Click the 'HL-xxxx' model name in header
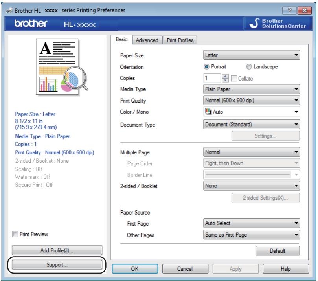318x281 pixels. coord(80,24)
